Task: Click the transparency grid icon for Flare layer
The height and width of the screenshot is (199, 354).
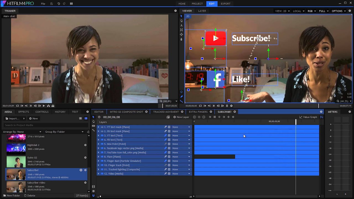Action: coord(169,157)
